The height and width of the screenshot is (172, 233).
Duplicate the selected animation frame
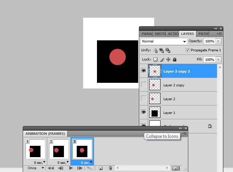[101, 168]
